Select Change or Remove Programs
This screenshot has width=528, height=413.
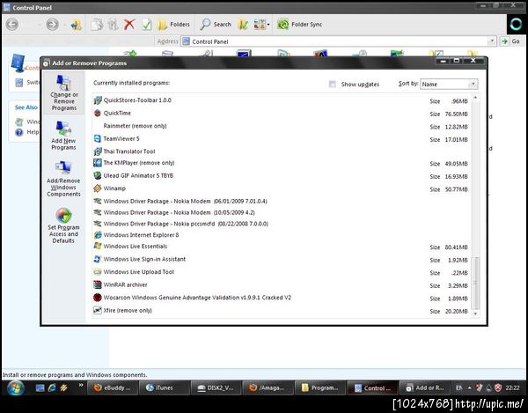(63, 93)
